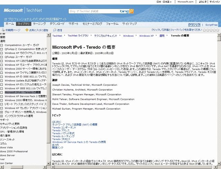Image resolution: width=221 pixels, height=169 pixels.
Task: Jump to Teredo アドレス topic
Action: pyautogui.click(x=61, y=131)
